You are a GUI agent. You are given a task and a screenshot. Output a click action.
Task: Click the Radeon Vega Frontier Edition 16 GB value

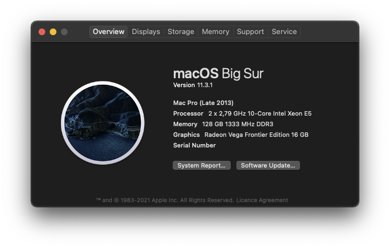[x=256, y=135]
